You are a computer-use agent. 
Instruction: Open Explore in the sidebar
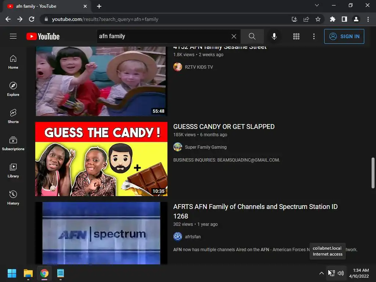[x=13, y=89]
